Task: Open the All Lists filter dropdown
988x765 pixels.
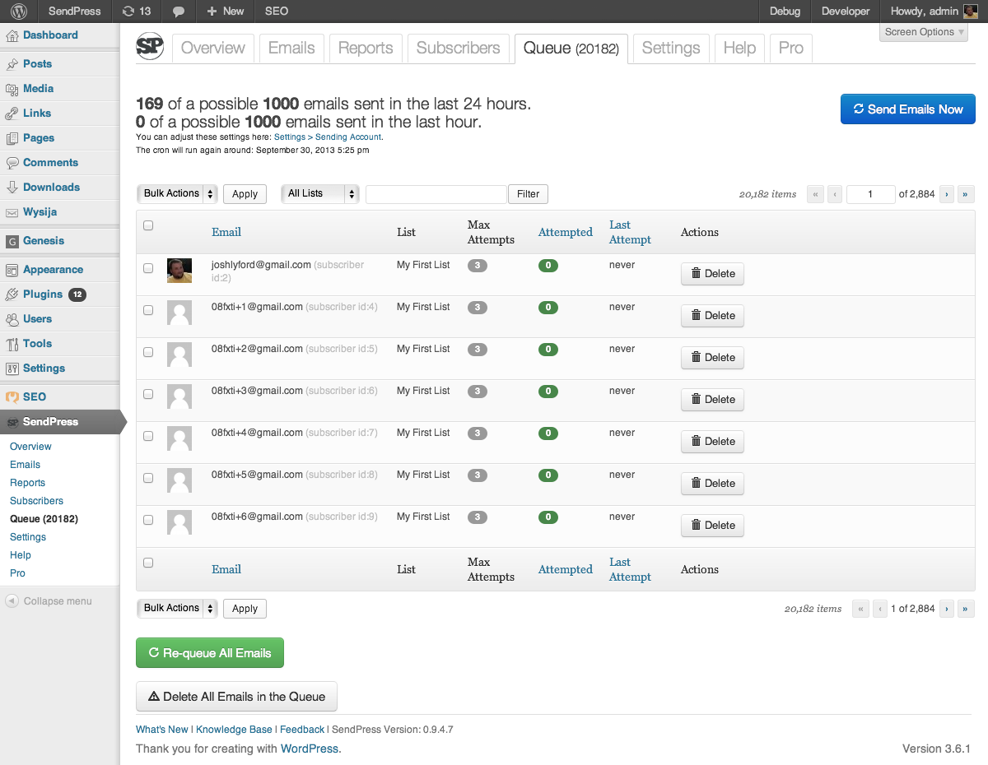Action: pos(320,193)
